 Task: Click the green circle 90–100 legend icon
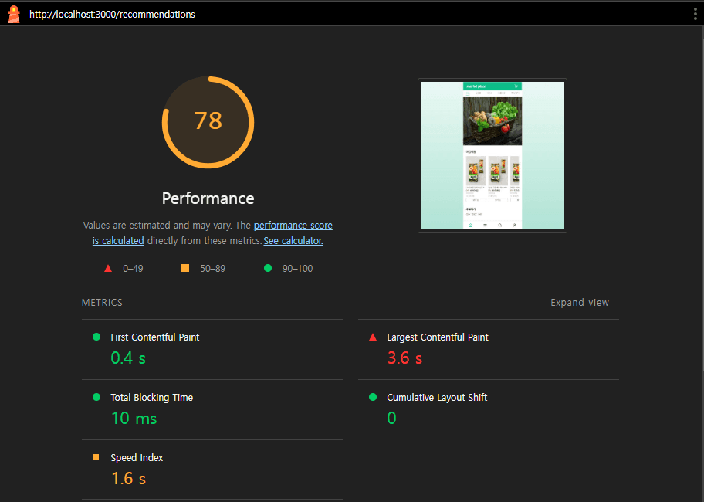point(268,268)
